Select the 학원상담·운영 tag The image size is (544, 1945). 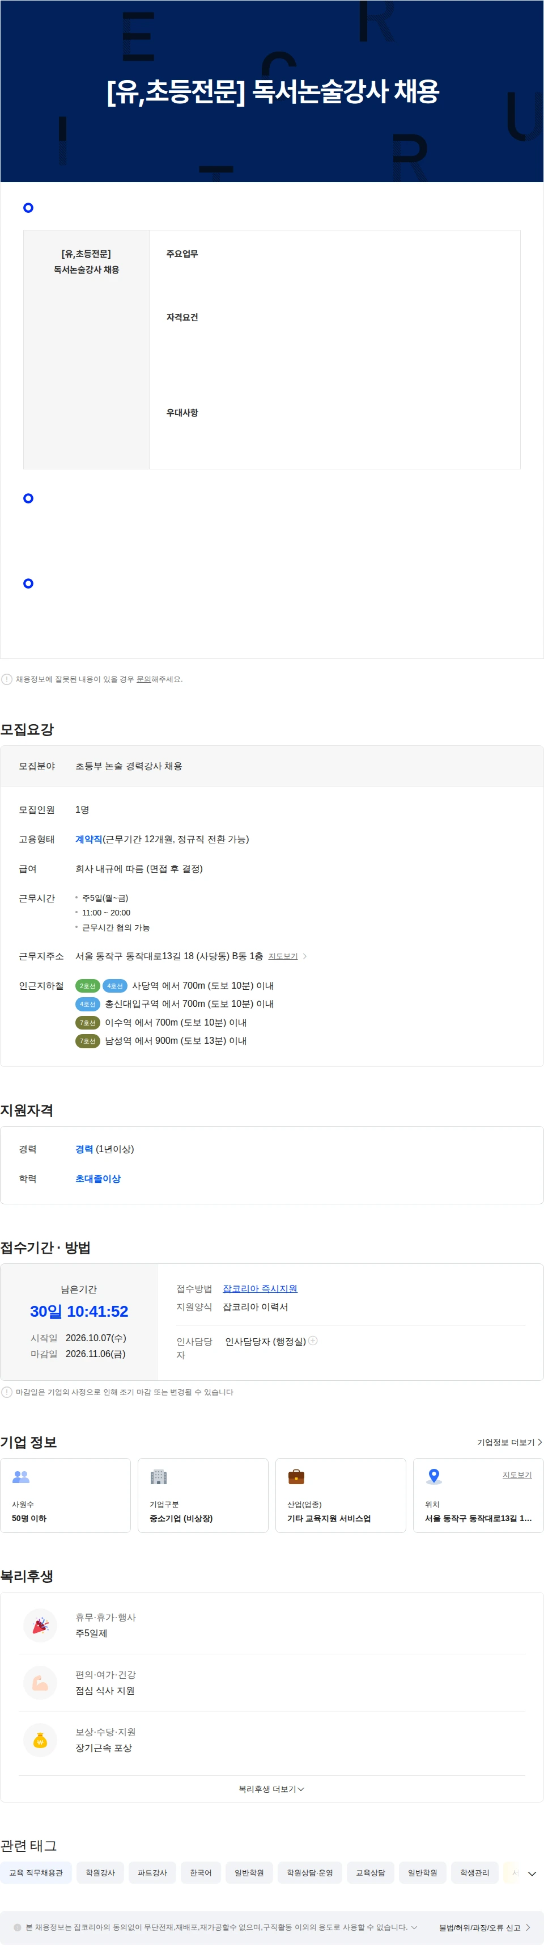[x=309, y=1872]
